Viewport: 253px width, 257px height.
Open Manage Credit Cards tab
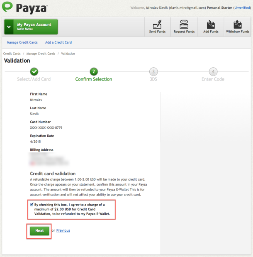point(22,42)
